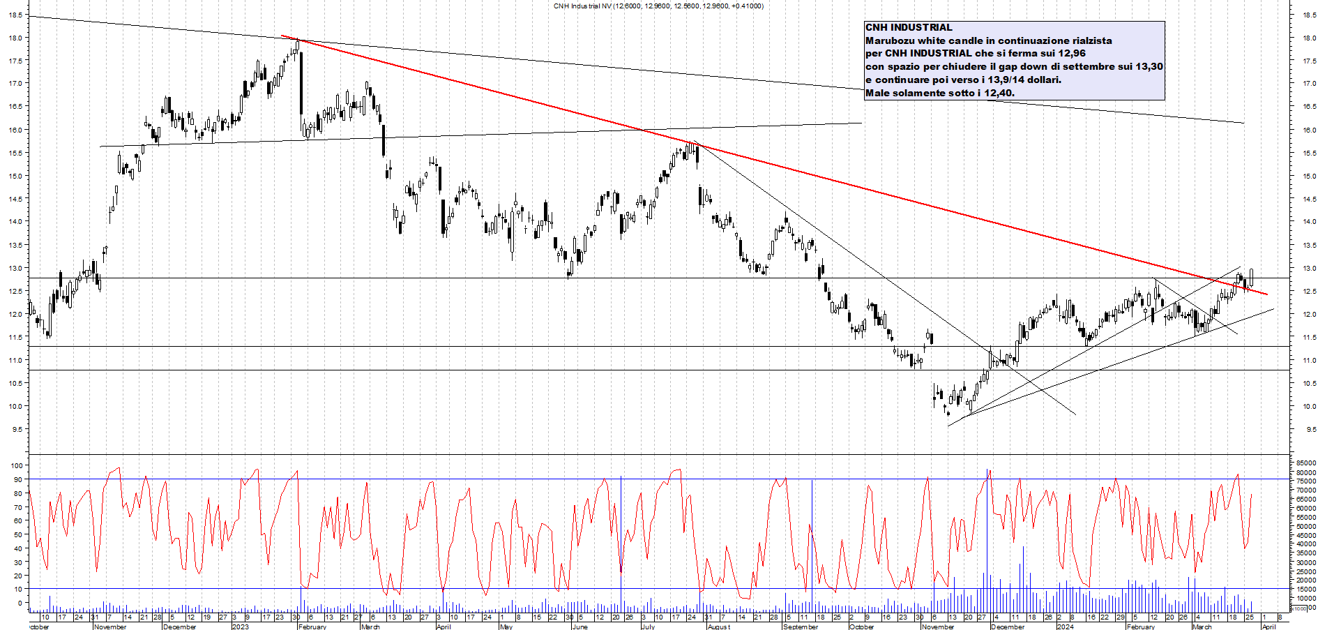Click the CNH Industrial NV chart title
The height and width of the screenshot is (630, 1318).
point(658,6)
